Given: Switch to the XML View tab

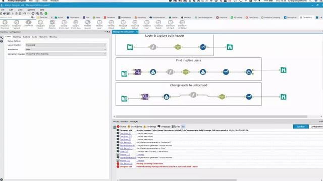Looking at the screenshot, I should [x=53, y=37].
